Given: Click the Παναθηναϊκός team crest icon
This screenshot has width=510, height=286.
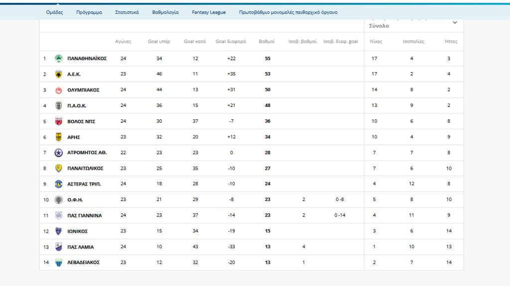Looking at the screenshot, I should coord(58,58).
